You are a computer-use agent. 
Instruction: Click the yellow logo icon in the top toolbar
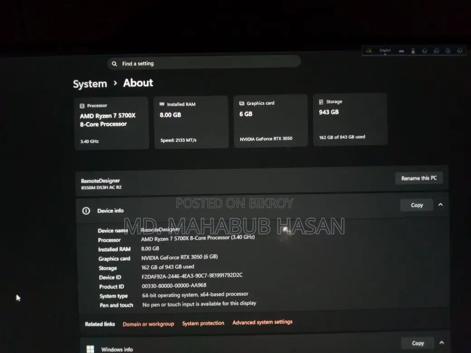[x=369, y=51]
